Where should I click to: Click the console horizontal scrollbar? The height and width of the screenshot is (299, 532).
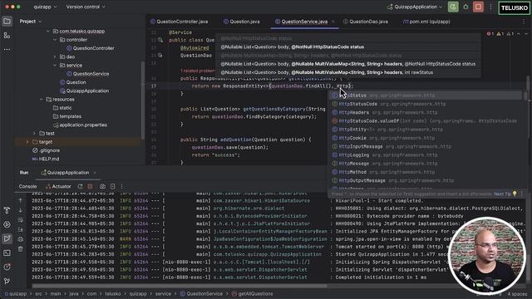pos(180,286)
